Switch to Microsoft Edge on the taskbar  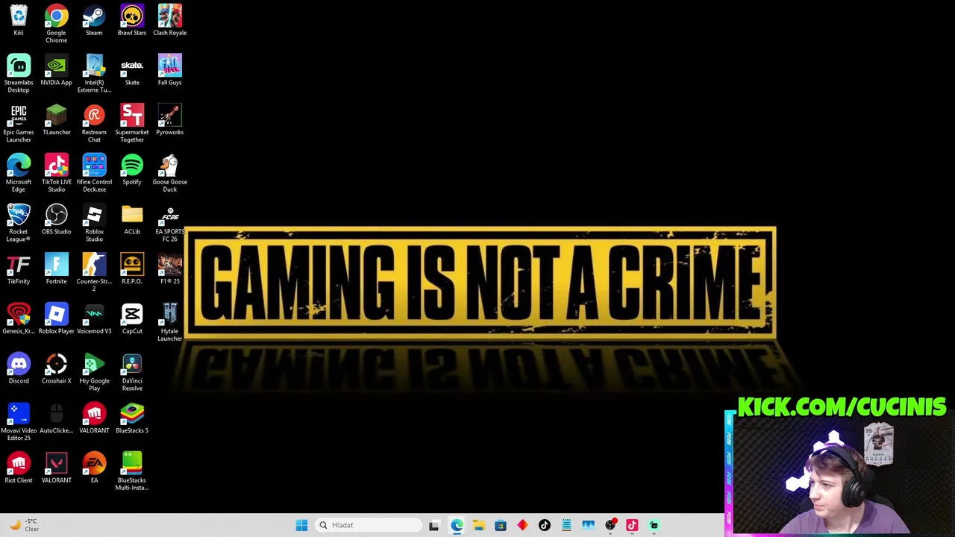(x=457, y=525)
